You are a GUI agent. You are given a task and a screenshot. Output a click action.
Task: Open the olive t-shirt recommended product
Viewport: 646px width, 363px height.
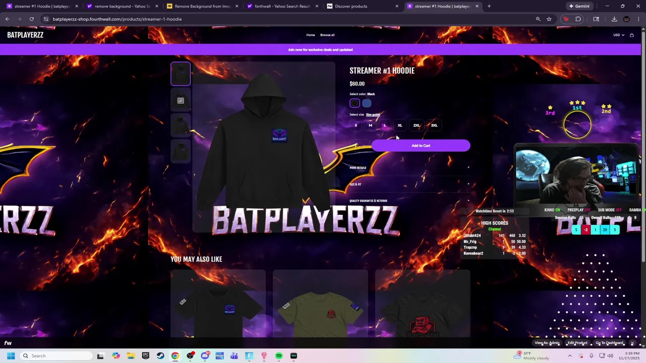point(320,304)
